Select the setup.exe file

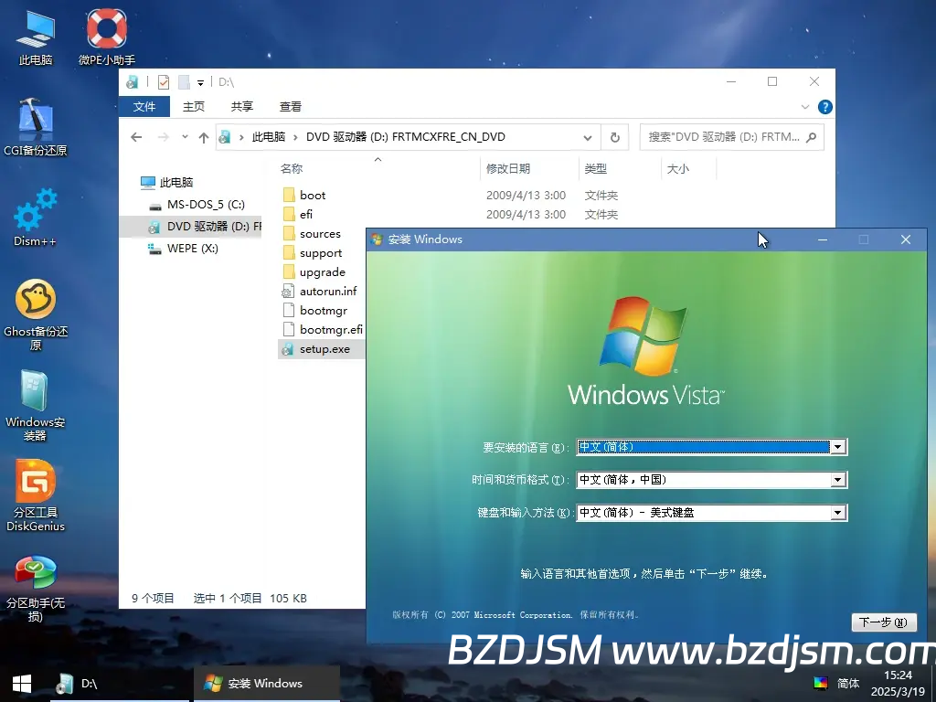tap(323, 349)
